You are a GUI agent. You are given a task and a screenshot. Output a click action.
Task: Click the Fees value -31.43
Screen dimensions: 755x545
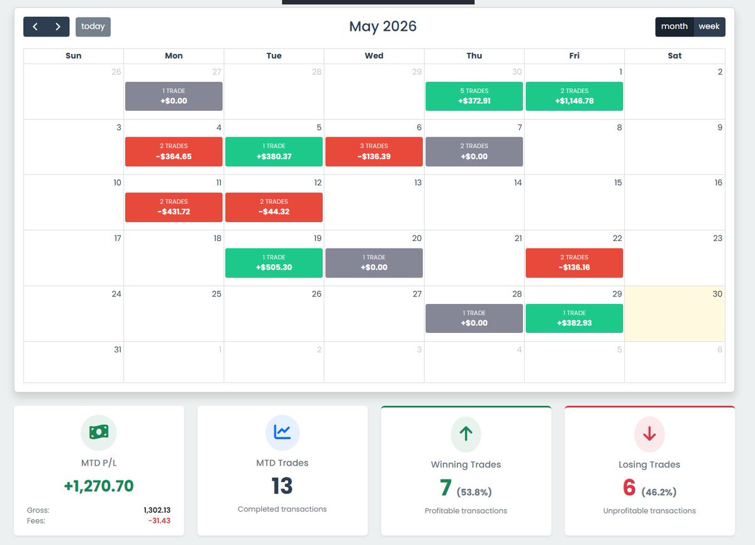[159, 520]
